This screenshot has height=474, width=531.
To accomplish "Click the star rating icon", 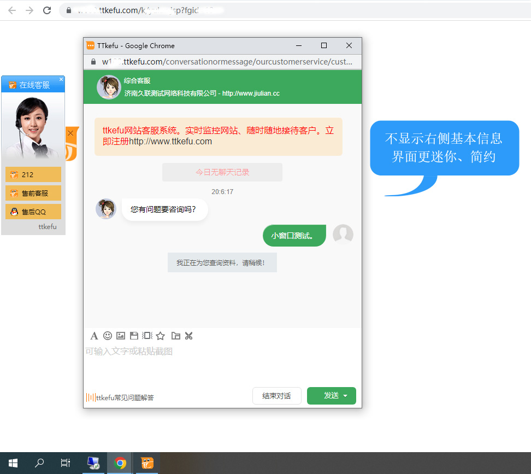I will pos(161,336).
